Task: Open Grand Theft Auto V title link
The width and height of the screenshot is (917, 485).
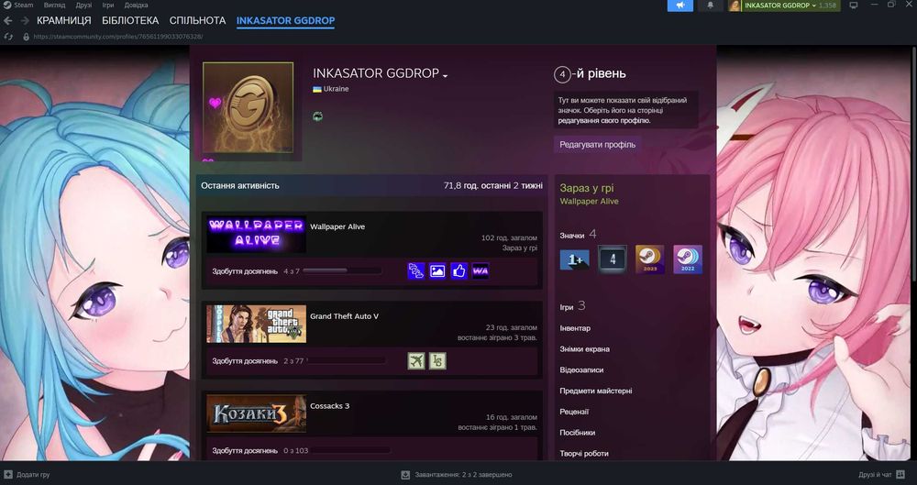Action: coord(345,316)
